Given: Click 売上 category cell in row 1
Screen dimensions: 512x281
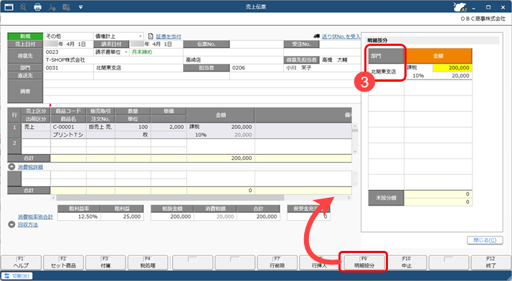Looking at the screenshot, I should click(36, 127).
